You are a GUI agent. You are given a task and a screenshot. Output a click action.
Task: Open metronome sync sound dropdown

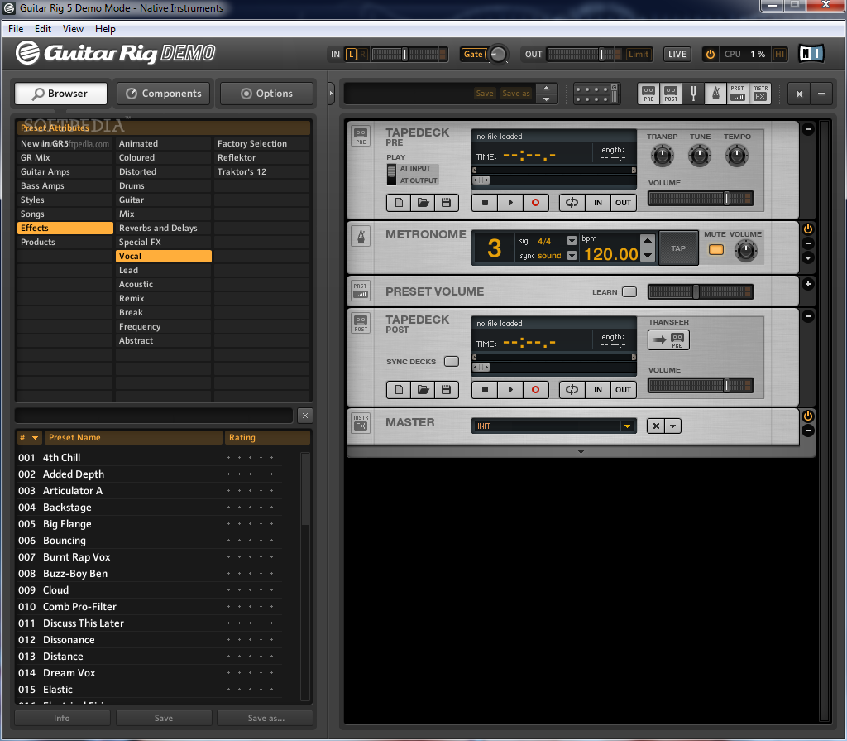[572, 255]
